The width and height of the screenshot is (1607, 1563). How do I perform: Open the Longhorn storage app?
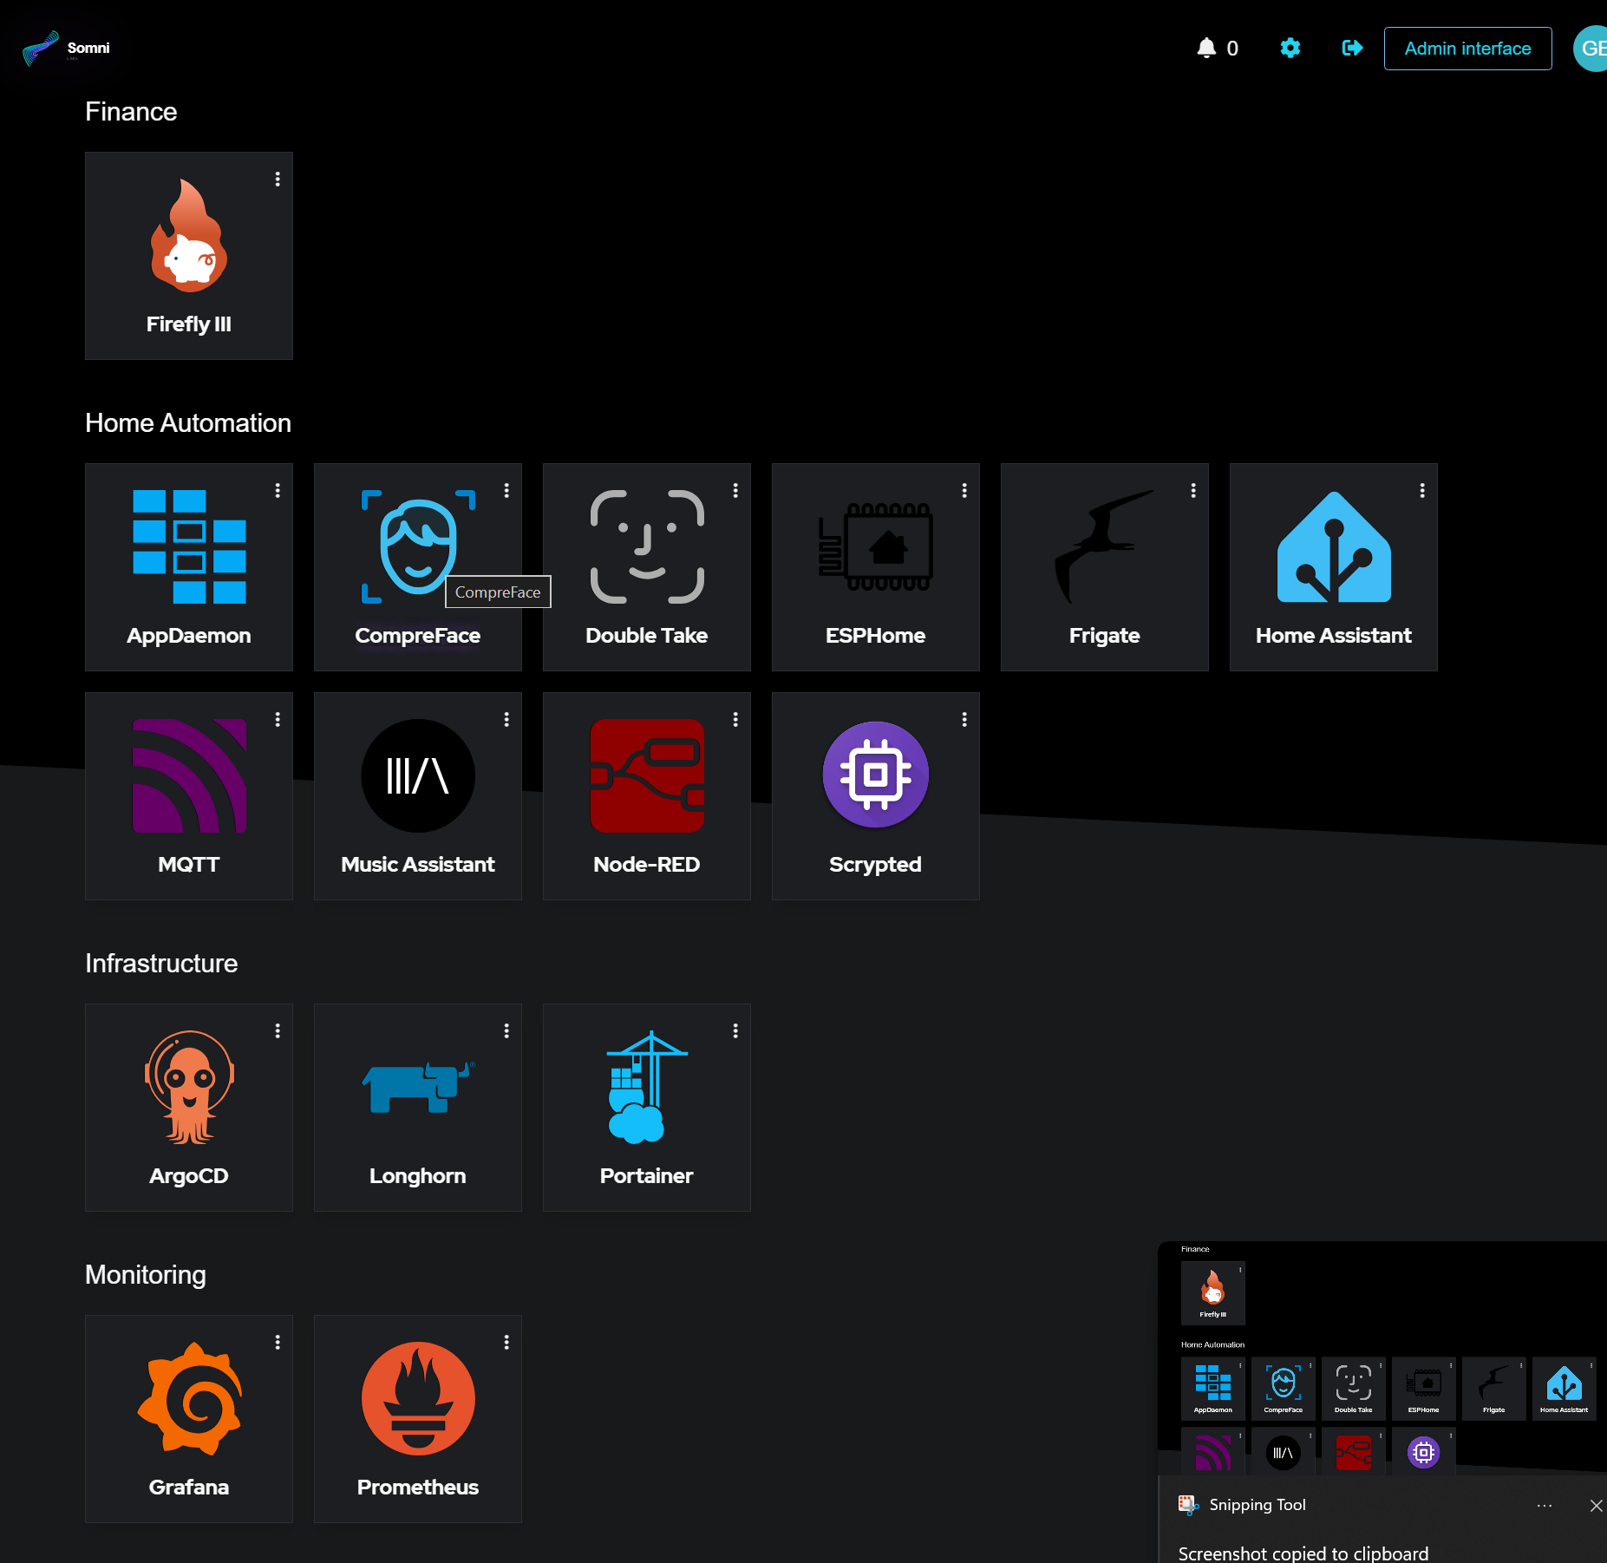coord(417,1106)
